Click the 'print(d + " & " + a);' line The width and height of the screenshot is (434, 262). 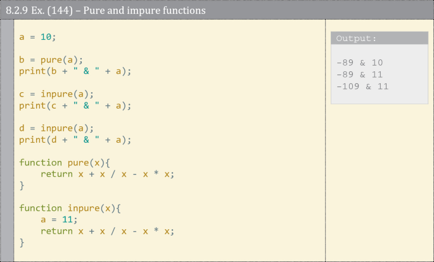pyautogui.click(x=75, y=140)
